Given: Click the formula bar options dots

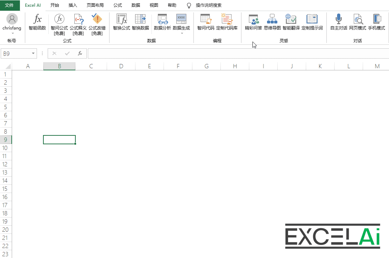Looking at the screenshot, I should tap(42, 54).
